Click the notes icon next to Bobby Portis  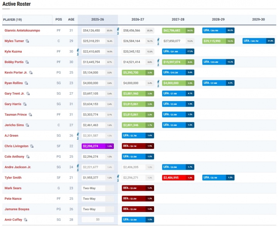tap(27, 62)
